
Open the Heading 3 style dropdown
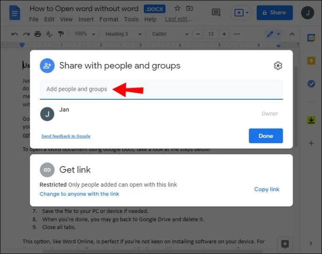(x=123, y=34)
